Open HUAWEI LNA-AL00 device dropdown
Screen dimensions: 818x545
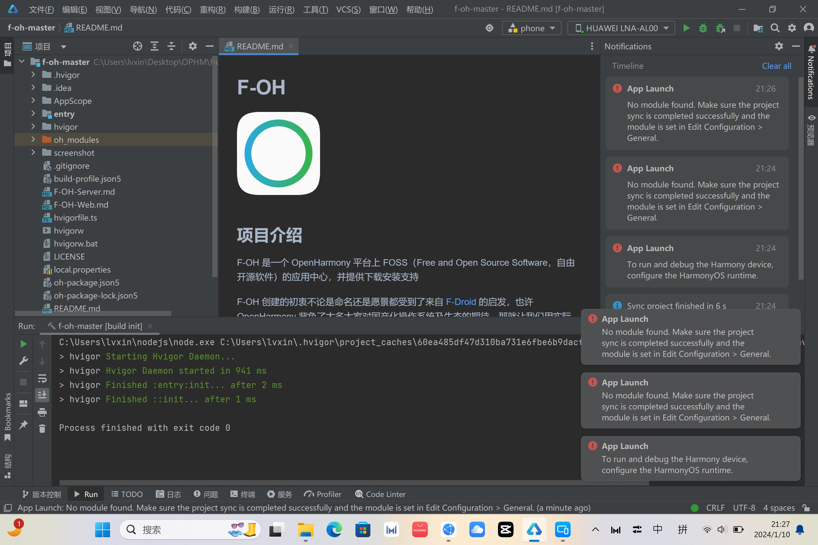pyautogui.click(x=621, y=28)
